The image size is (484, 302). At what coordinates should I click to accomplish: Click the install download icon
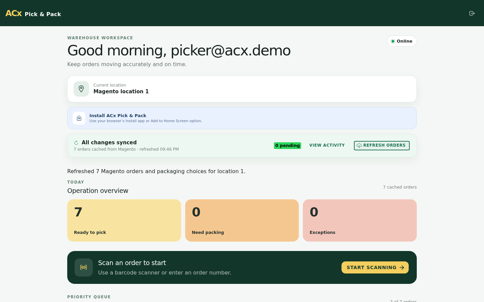79,118
